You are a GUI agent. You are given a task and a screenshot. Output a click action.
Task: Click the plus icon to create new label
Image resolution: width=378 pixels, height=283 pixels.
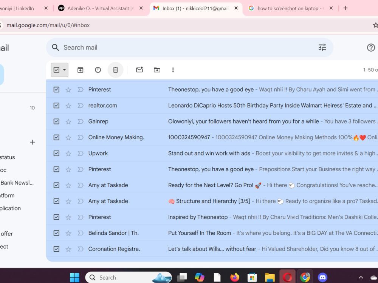click(32, 142)
